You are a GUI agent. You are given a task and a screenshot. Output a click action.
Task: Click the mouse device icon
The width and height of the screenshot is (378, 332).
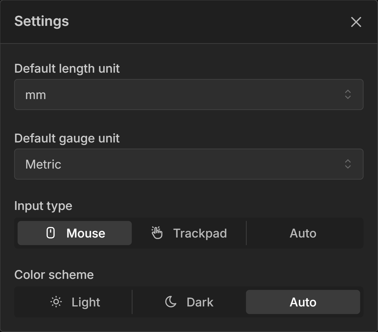tap(51, 233)
